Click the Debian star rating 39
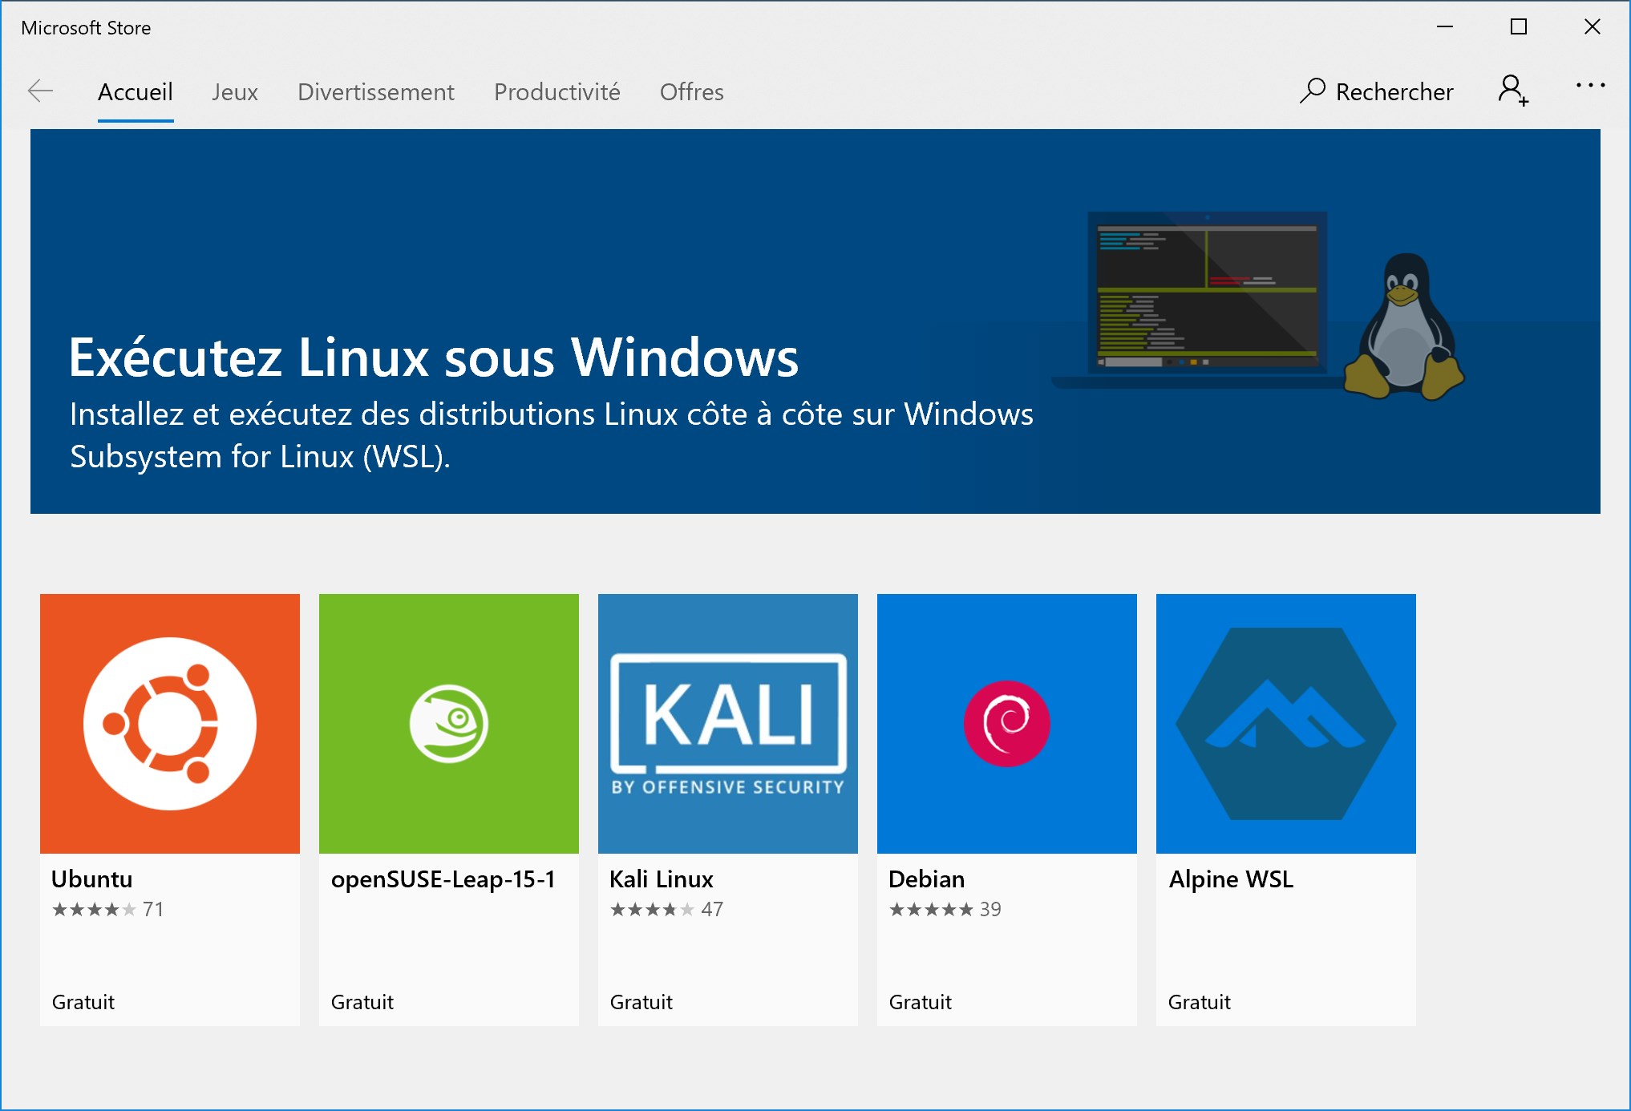 pyautogui.click(x=945, y=909)
